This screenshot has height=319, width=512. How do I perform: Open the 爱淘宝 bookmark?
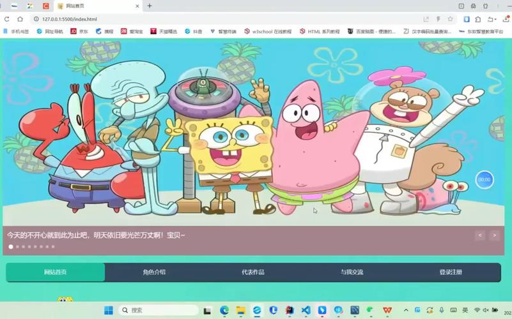pyautogui.click(x=132, y=31)
